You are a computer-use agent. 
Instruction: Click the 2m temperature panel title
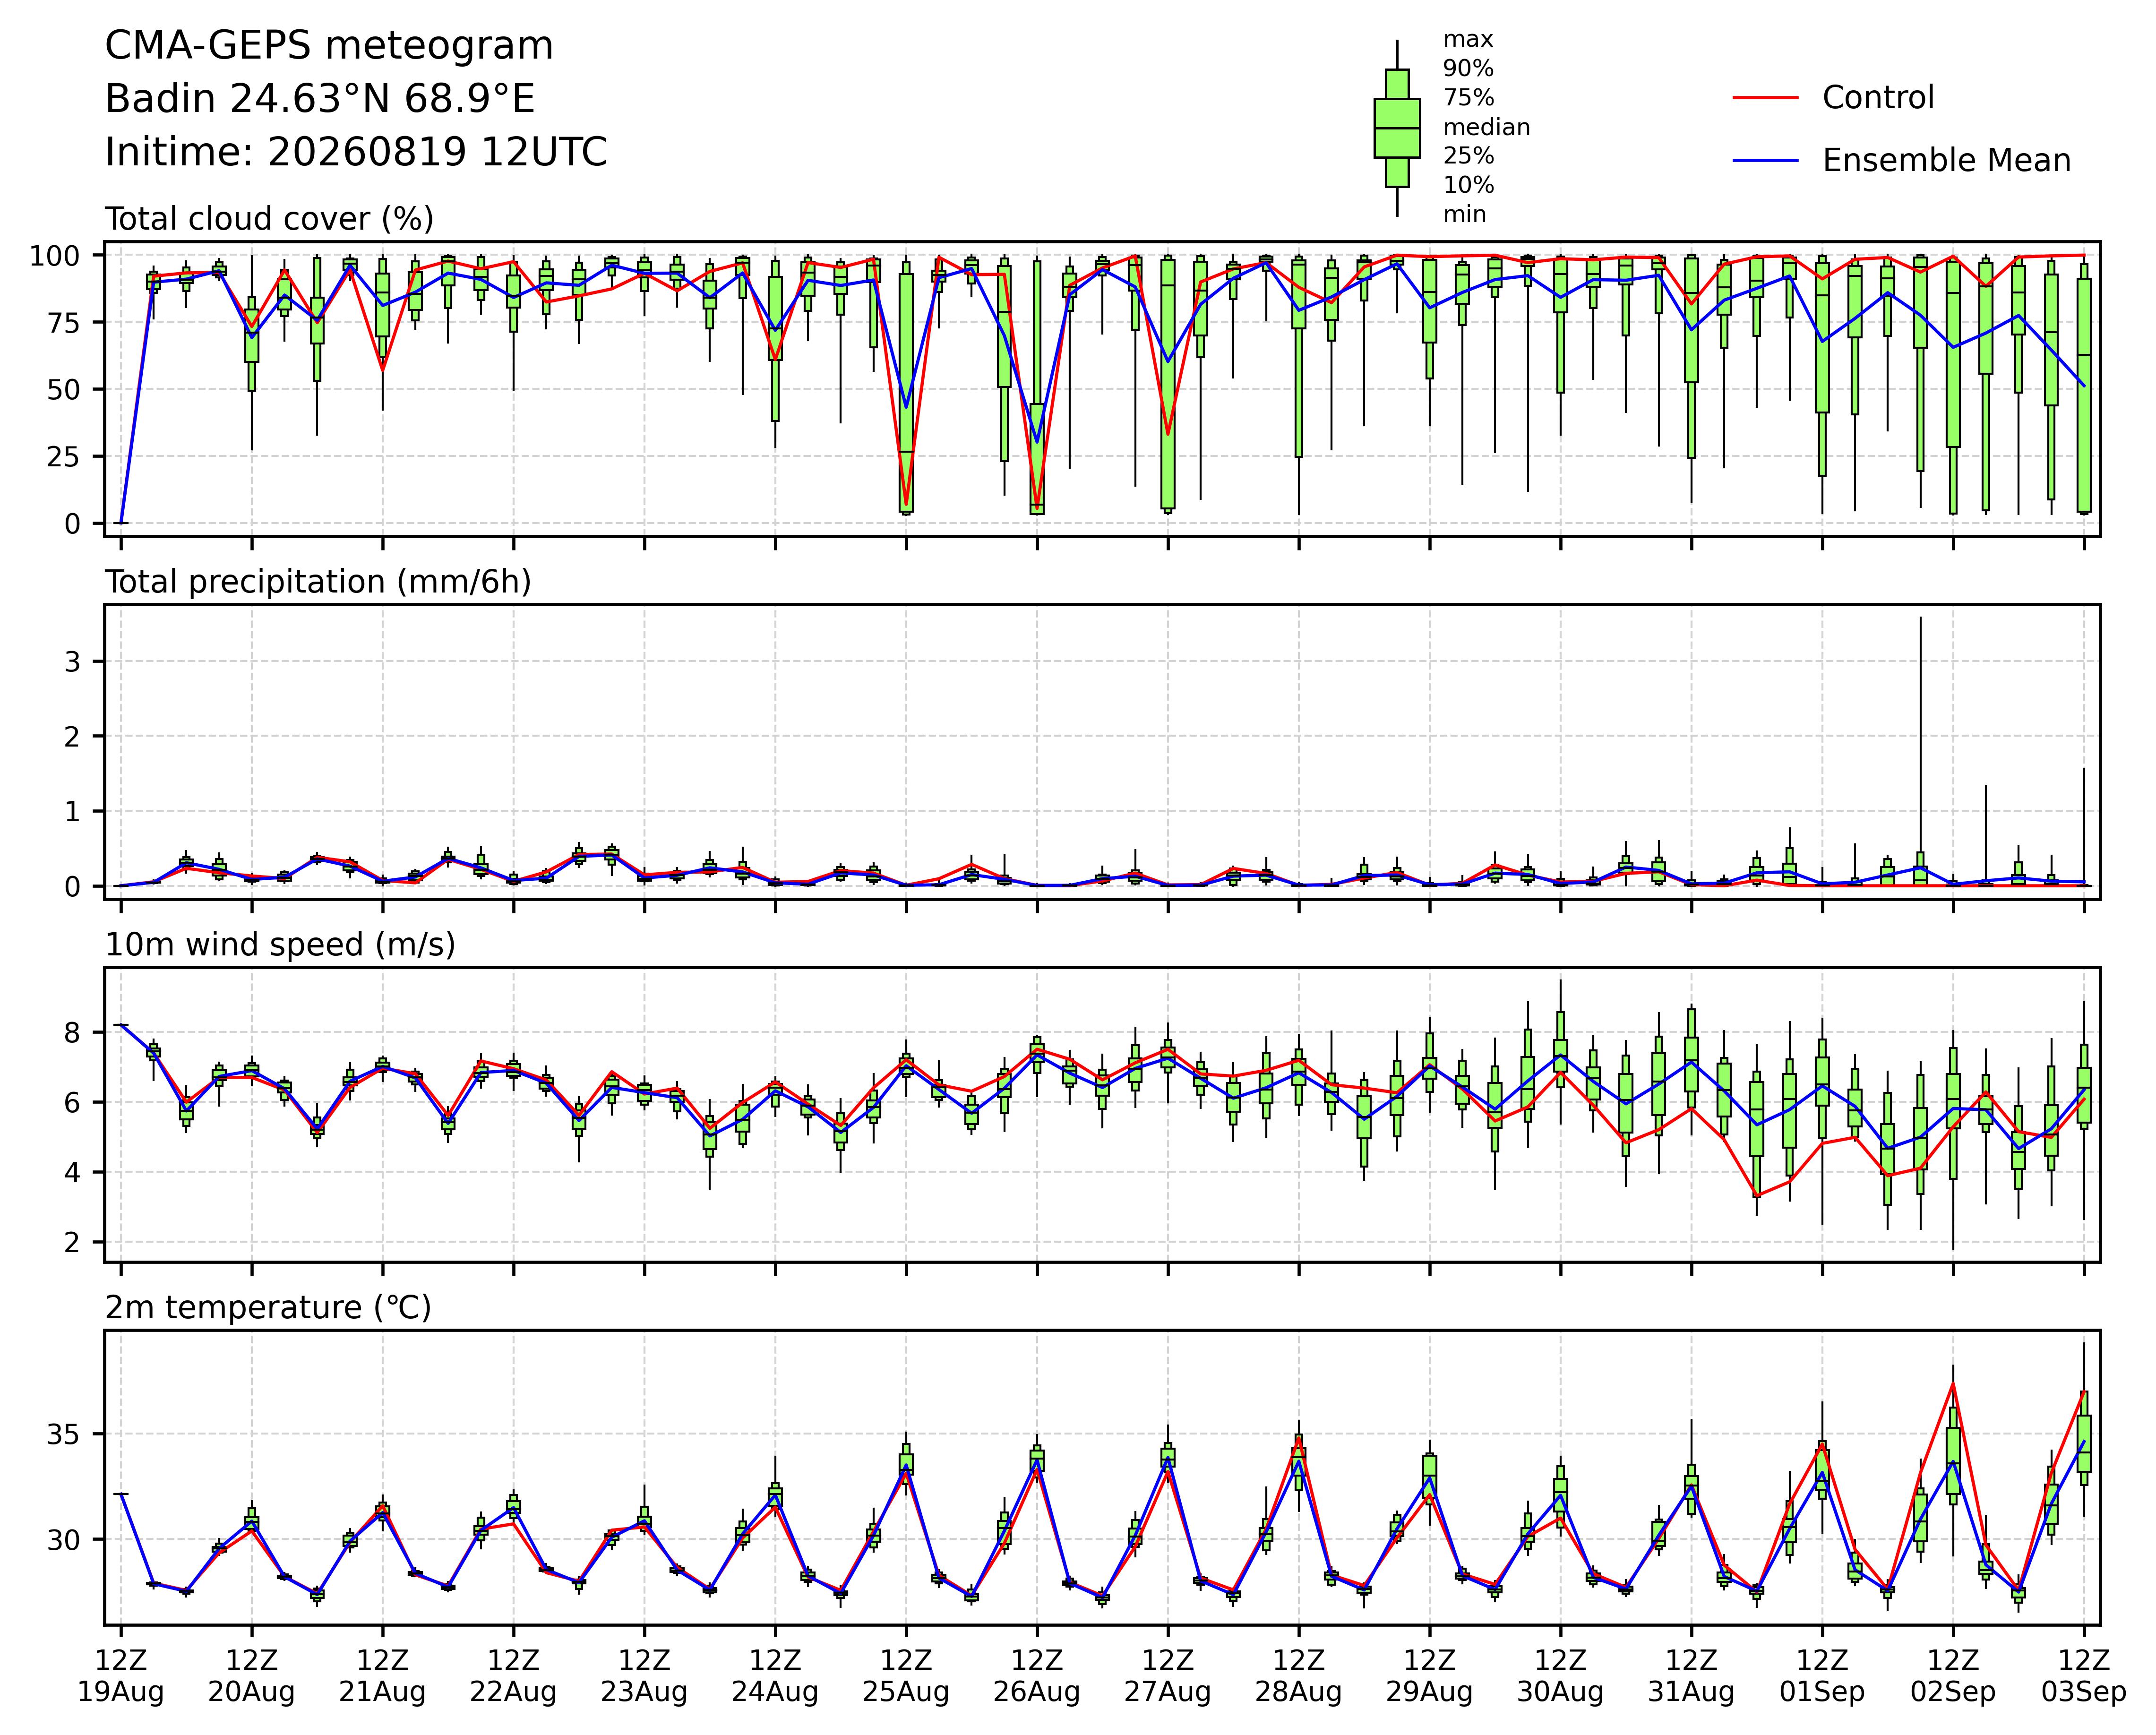pos(268,1308)
